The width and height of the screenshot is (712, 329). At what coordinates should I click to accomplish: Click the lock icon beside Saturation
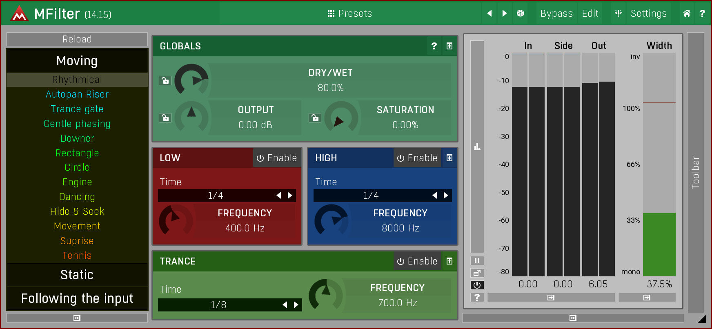pyautogui.click(x=314, y=118)
